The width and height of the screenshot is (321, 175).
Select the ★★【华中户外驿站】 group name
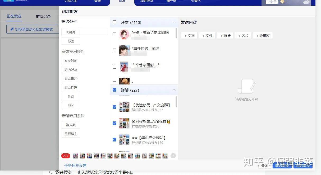coord(149,138)
